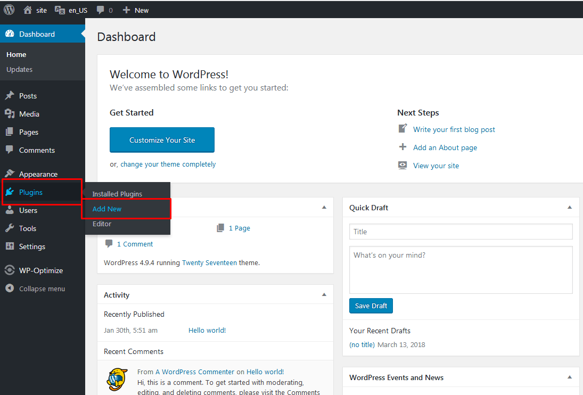
Task: Select Add New in Plugins flyout
Action: pyautogui.click(x=106, y=209)
